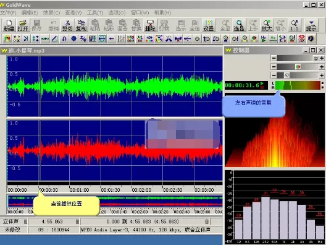Click the minus button of balance slider
This screenshot has width=326, height=245.
[274, 67]
